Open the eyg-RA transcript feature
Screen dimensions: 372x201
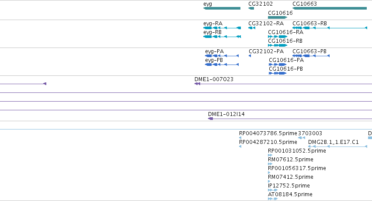222,28
